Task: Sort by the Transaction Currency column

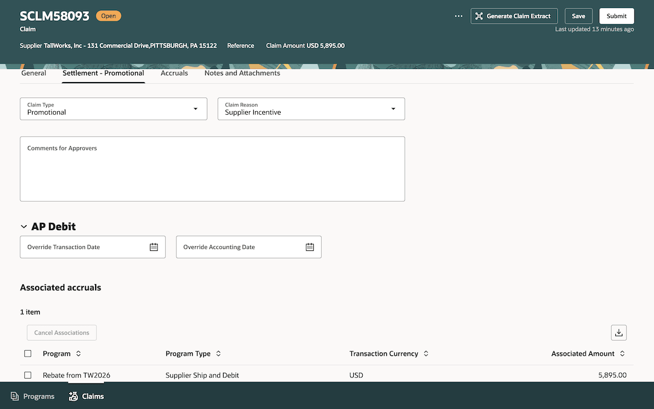Action: click(426, 354)
